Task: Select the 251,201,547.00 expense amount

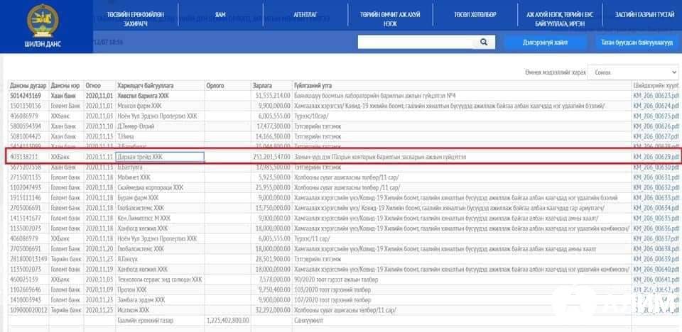Action: (271, 157)
